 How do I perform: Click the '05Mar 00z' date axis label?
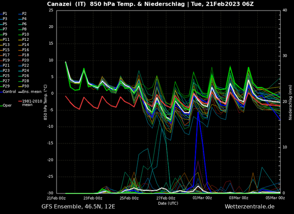click(276, 198)
